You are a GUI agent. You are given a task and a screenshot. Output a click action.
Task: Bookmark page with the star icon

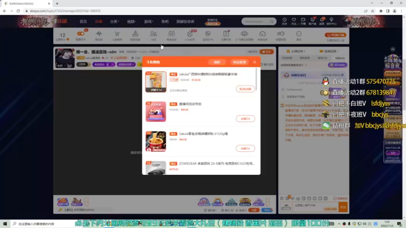point(373,11)
